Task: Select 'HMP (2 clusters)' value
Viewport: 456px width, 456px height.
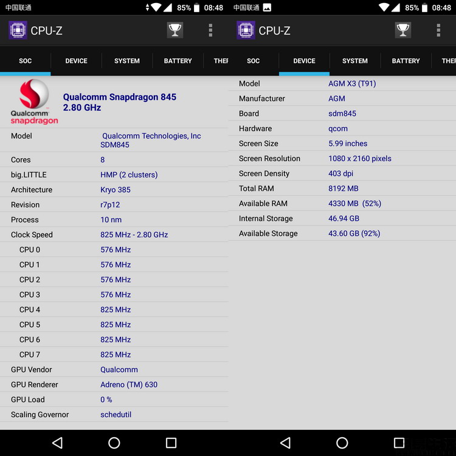Action: 129,174
